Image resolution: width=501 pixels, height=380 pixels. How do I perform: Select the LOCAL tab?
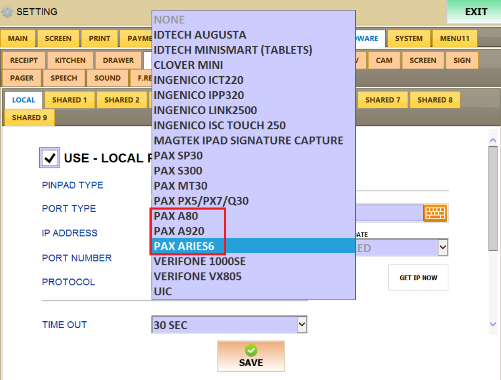point(23,100)
